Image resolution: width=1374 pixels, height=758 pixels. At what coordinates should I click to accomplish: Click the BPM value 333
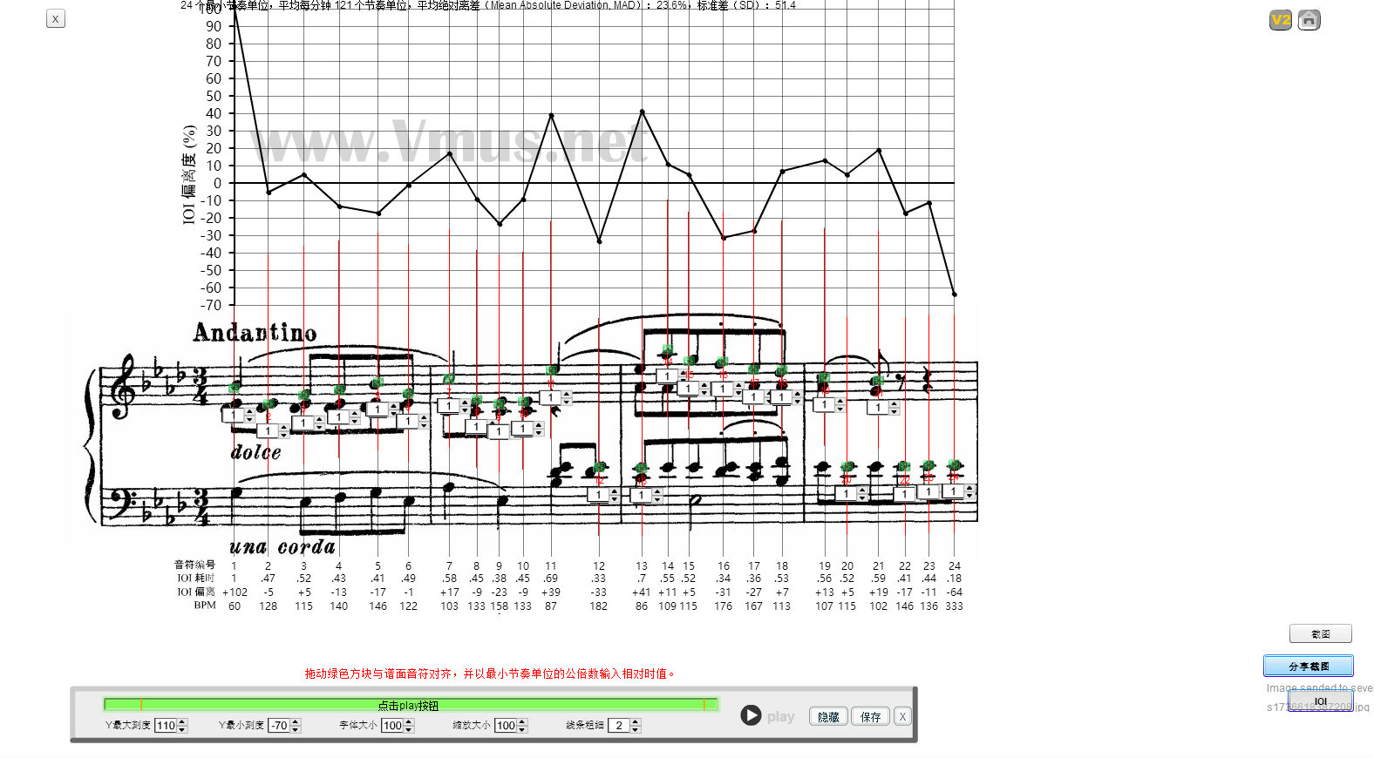point(954,606)
